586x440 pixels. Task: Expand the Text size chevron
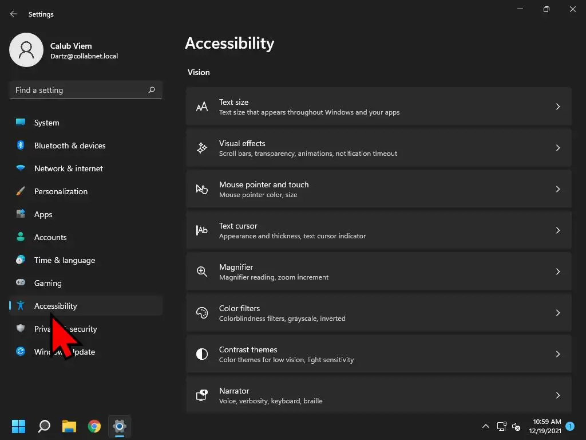tap(558, 107)
